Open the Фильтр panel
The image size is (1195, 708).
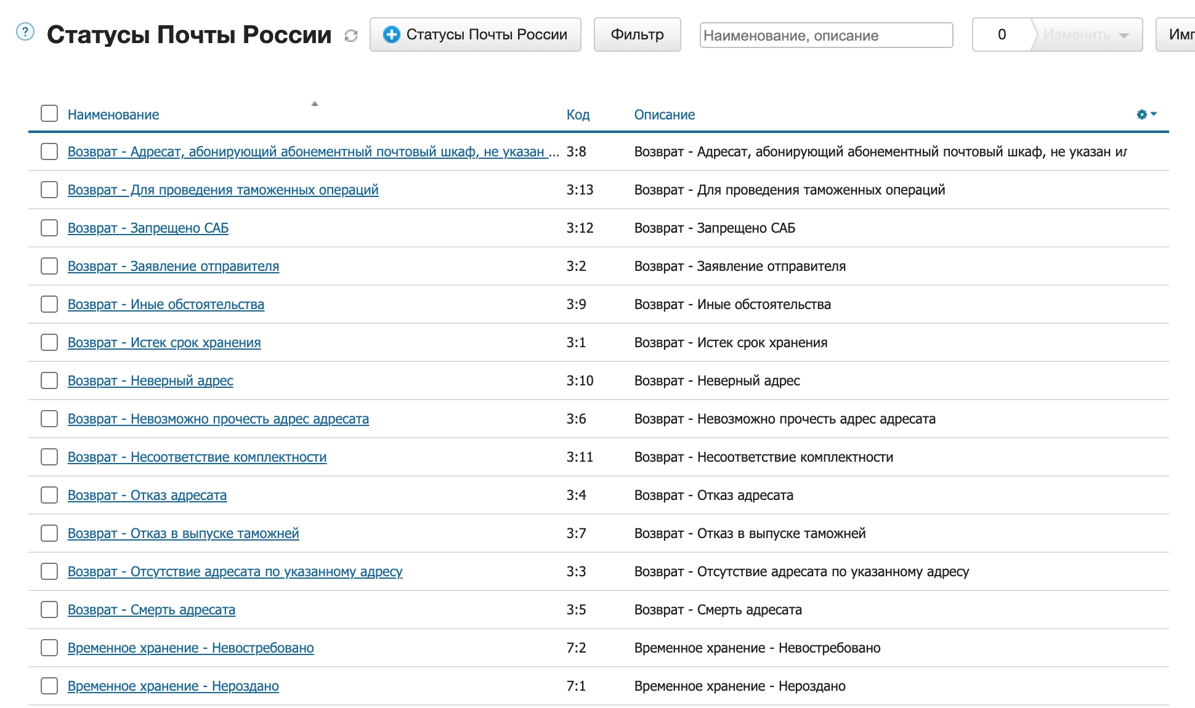637,34
